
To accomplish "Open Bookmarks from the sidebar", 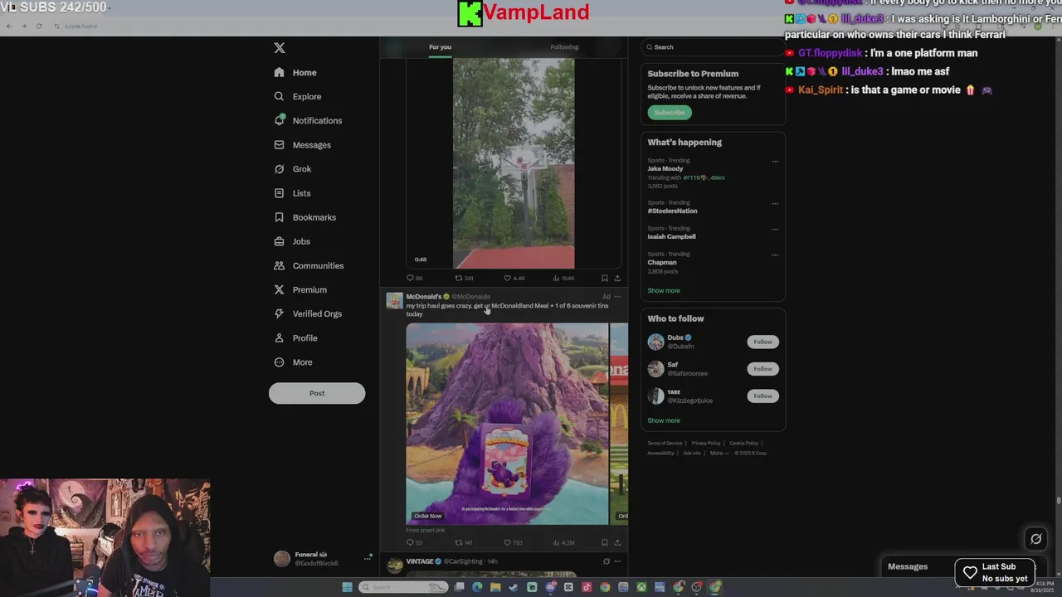I will point(304,217).
